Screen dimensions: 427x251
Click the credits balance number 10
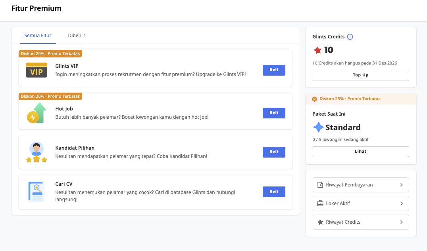click(x=329, y=50)
